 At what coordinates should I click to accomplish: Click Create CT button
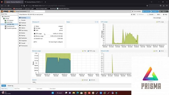point(154,11)
